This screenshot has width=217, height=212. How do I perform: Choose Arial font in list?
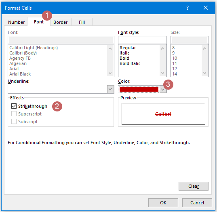[14, 69]
